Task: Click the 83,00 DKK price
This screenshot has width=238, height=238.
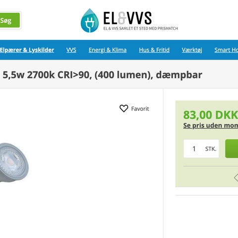Action: (x=211, y=115)
